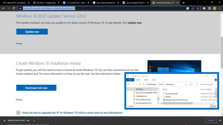Click the search magnifier in Explorer
This screenshot has width=223, height=125.
click(198, 84)
